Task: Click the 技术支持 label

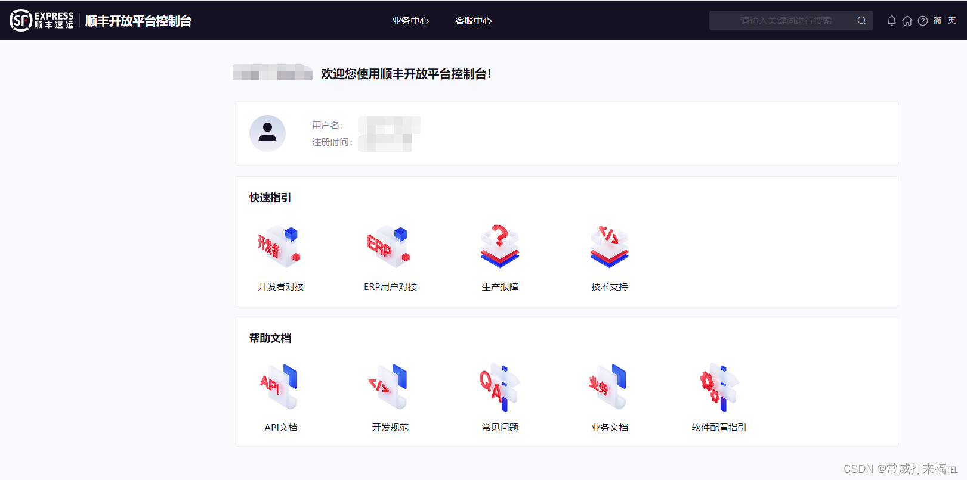Action: pyautogui.click(x=610, y=287)
